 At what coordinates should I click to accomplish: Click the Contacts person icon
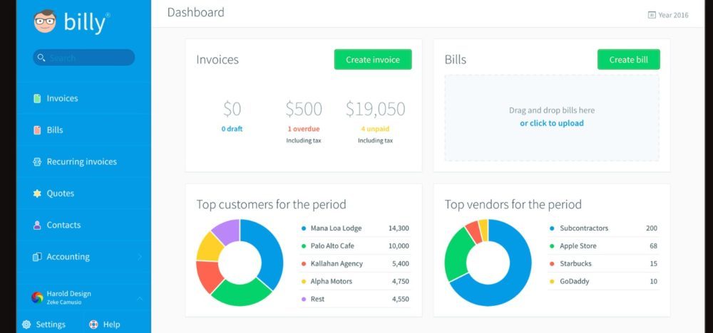tap(37, 225)
